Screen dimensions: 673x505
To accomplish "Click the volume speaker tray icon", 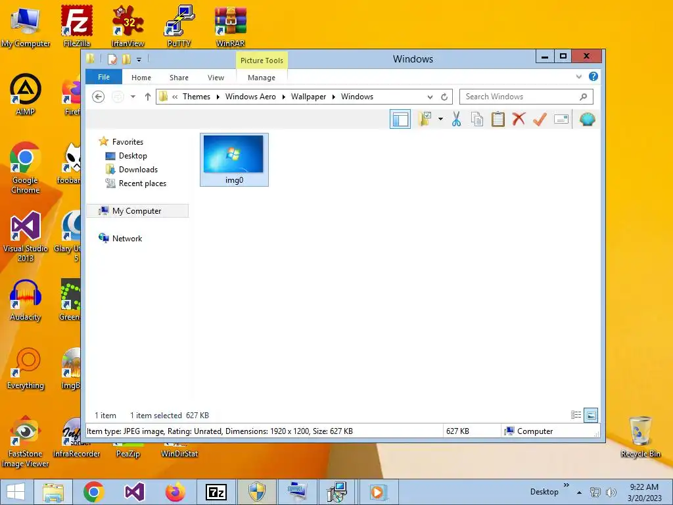I will tap(611, 492).
